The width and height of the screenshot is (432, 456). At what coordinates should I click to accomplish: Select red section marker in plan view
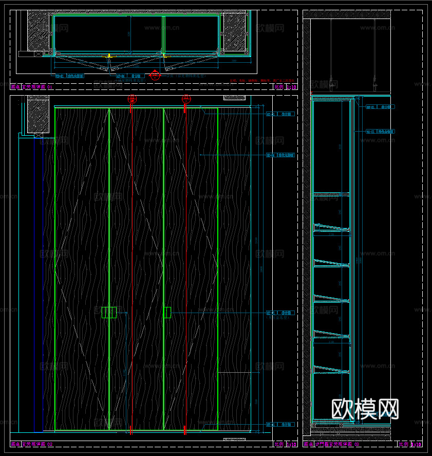point(155,75)
